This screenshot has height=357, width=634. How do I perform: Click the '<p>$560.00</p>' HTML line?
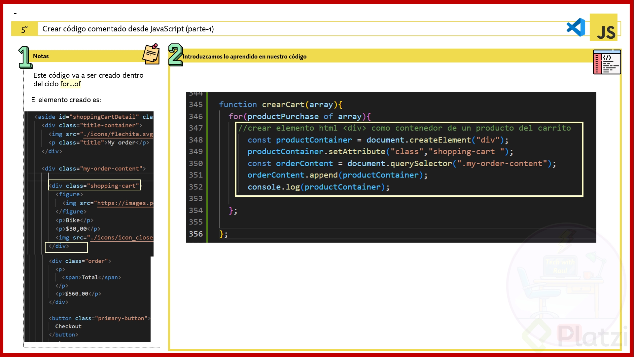click(78, 294)
